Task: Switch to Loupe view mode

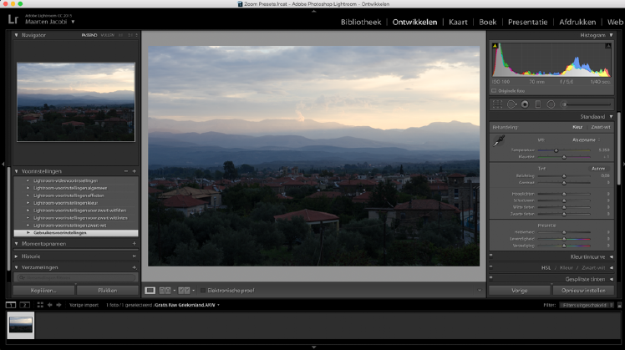Action: click(150, 291)
